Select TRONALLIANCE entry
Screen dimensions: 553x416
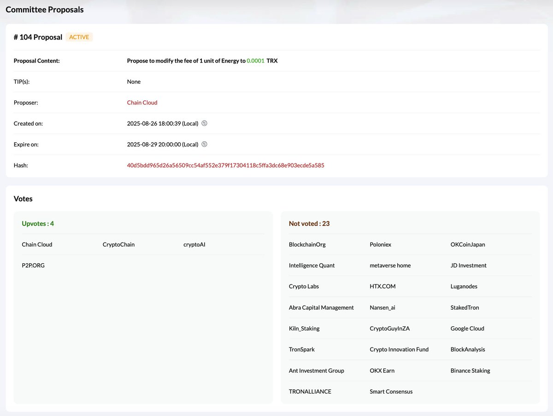pos(310,392)
